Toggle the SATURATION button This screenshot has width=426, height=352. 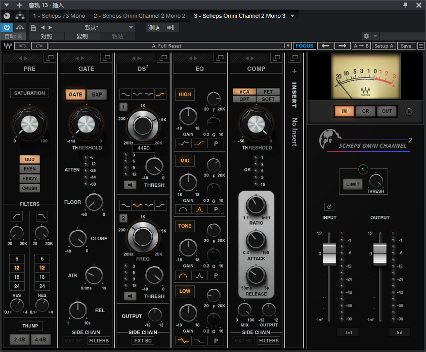tap(30, 93)
